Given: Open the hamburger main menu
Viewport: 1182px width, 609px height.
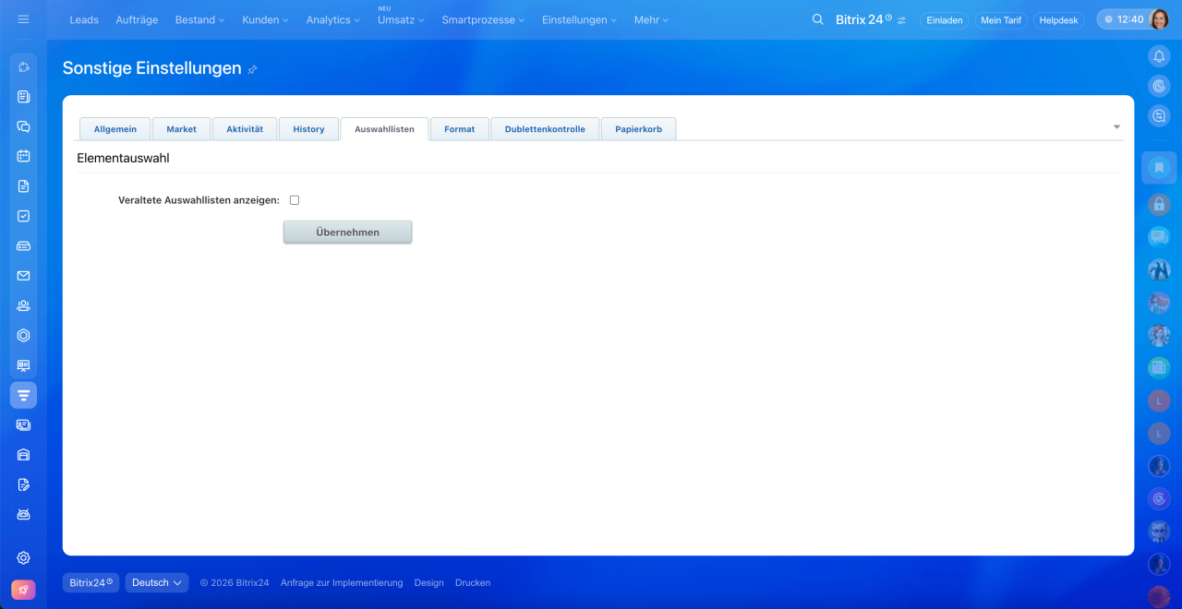Looking at the screenshot, I should pyautogui.click(x=23, y=19).
